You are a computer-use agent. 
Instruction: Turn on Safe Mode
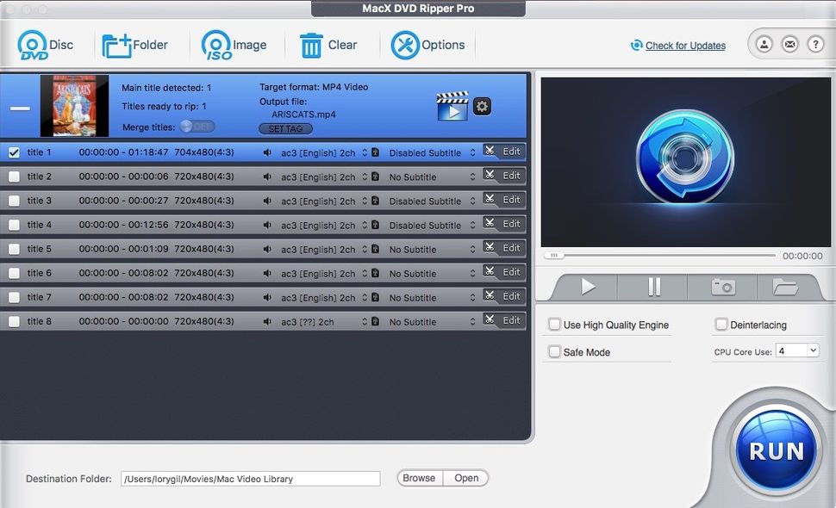pos(554,351)
